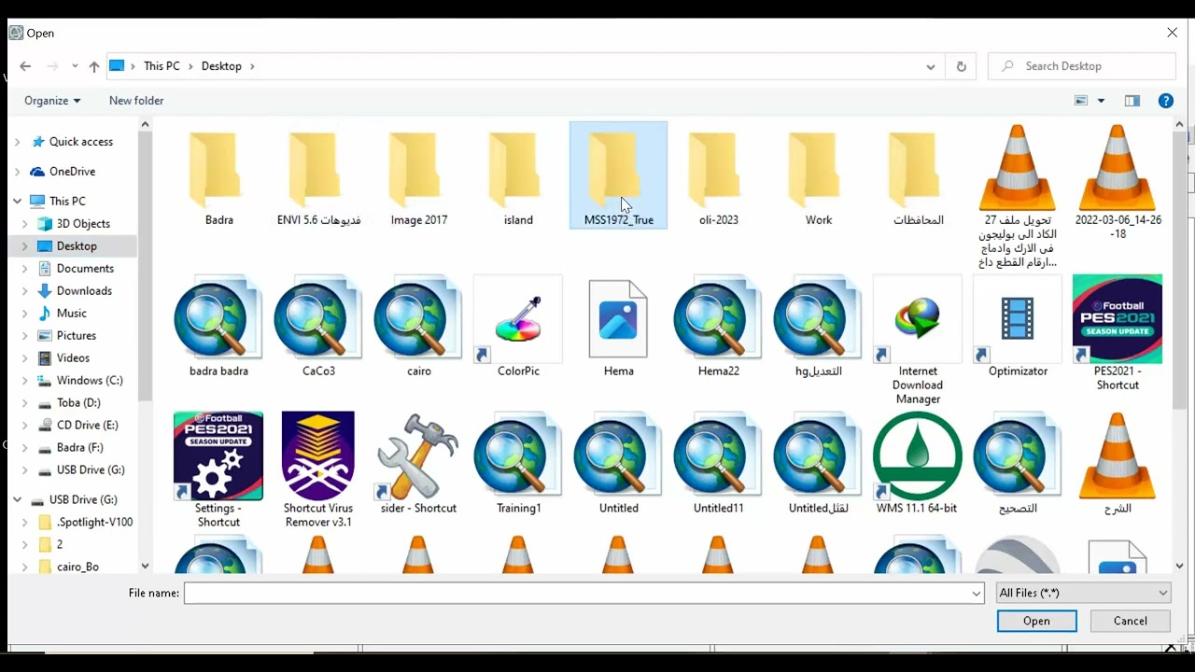Select the Training1 file
Image resolution: width=1195 pixels, height=672 pixels.
518,464
